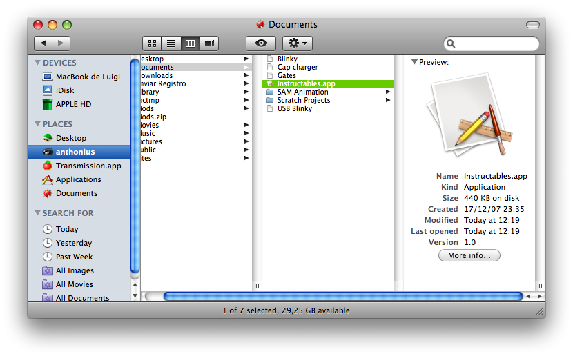573x356 pixels.
Task: Expand SAM Animation folder arrow
Action: (388, 92)
